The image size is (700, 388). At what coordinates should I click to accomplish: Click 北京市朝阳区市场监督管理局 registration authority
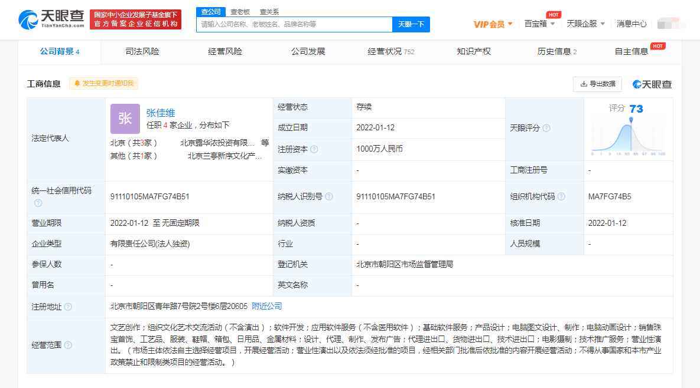pyautogui.click(x=405, y=265)
